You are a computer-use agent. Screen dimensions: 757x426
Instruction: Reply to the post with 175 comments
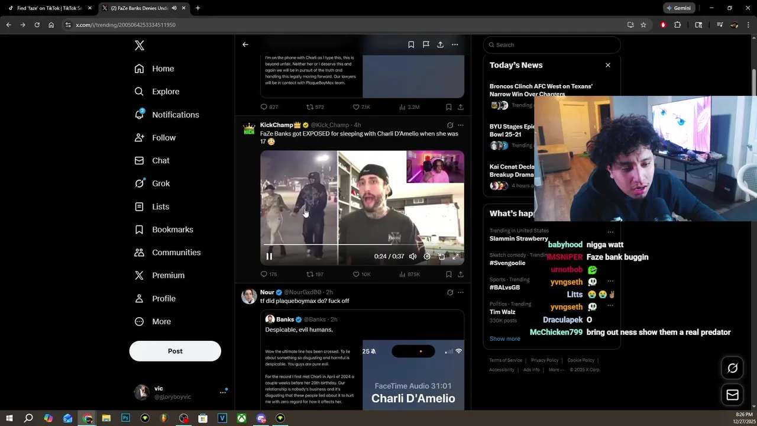click(x=269, y=275)
